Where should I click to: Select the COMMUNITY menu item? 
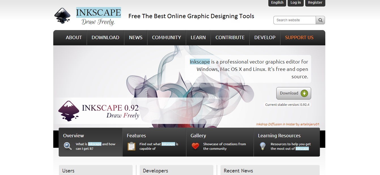(166, 37)
